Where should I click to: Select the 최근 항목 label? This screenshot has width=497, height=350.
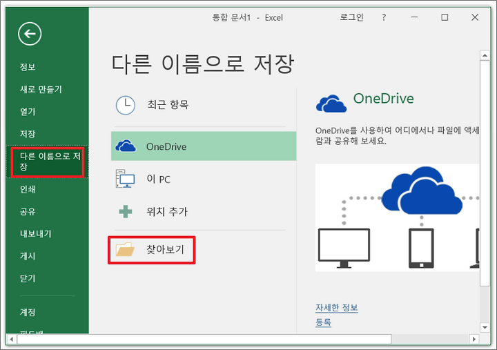point(168,104)
